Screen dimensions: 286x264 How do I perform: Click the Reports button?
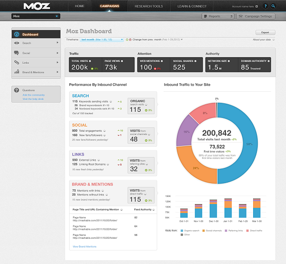click(218, 16)
